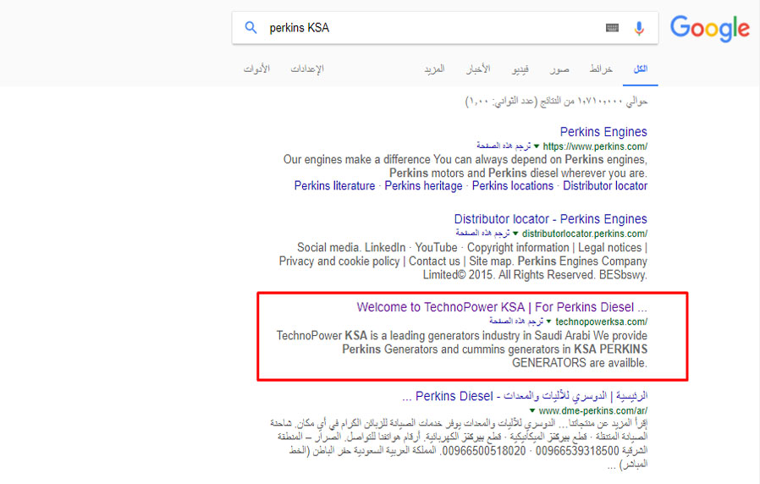The width and height of the screenshot is (760, 484).
Task: Translate the distributorlocator.perkins.com page
Action: pos(482,233)
